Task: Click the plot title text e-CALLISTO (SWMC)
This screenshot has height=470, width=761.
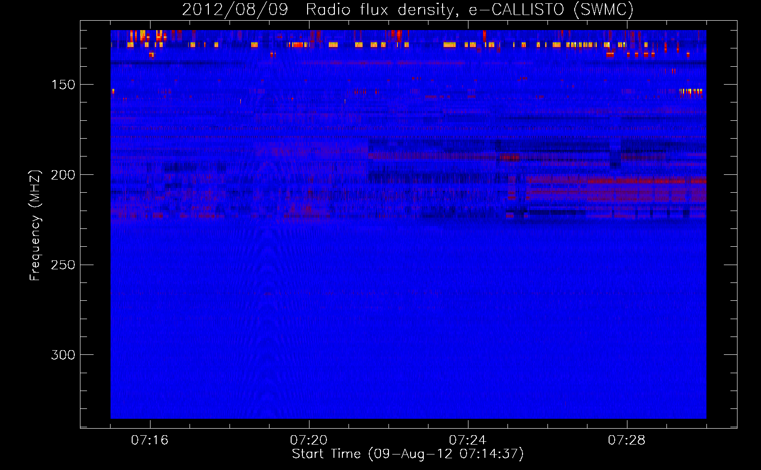Action: (x=551, y=10)
